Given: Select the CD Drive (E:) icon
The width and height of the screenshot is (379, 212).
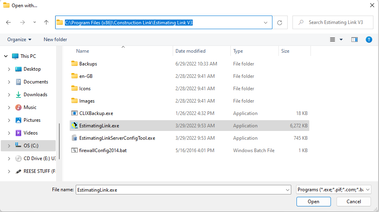Looking at the screenshot, I should 18,159.
